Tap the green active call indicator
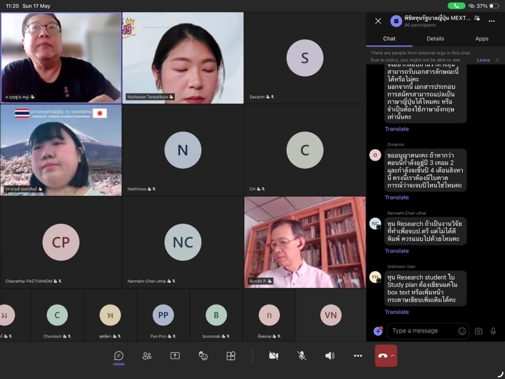This screenshot has width=505, height=379. (x=456, y=6)
